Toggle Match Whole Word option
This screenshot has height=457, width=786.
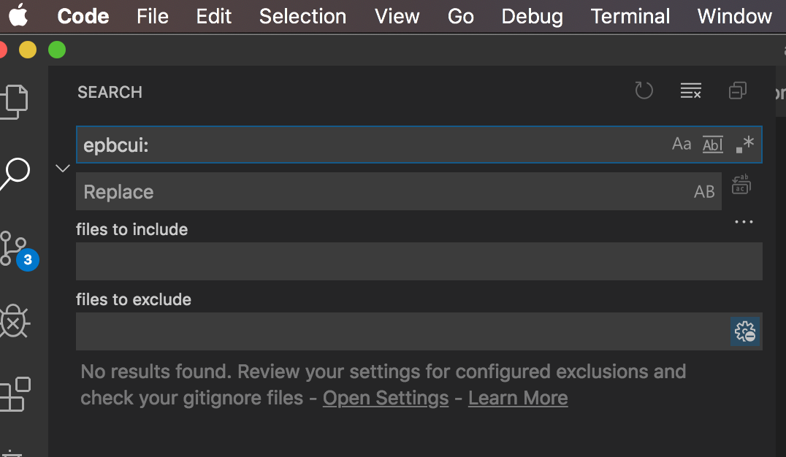pyautogui.click(x=712, y=144)
